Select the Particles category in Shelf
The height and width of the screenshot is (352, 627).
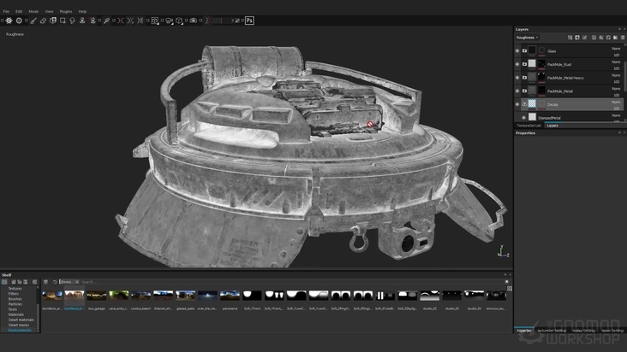tap(15, 303)
